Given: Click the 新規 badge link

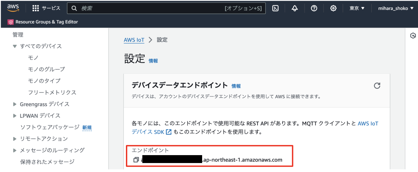Looking at the screenshot, I should [87, 128].
